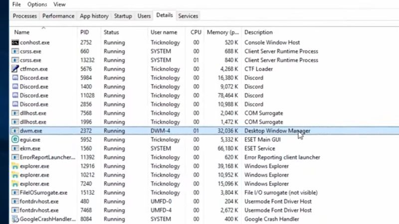
Task: Switch to the Users tab
Action: (144, 16)
